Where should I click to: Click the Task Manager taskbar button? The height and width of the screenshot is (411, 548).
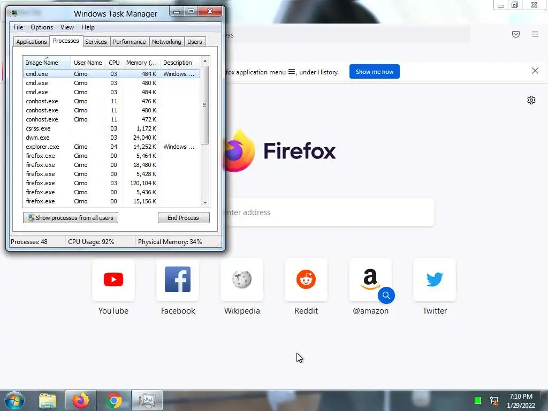[147, 400]
